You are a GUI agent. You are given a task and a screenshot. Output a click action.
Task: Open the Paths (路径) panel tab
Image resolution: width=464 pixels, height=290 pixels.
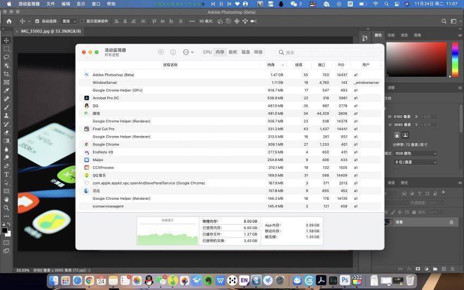(404, 183)
